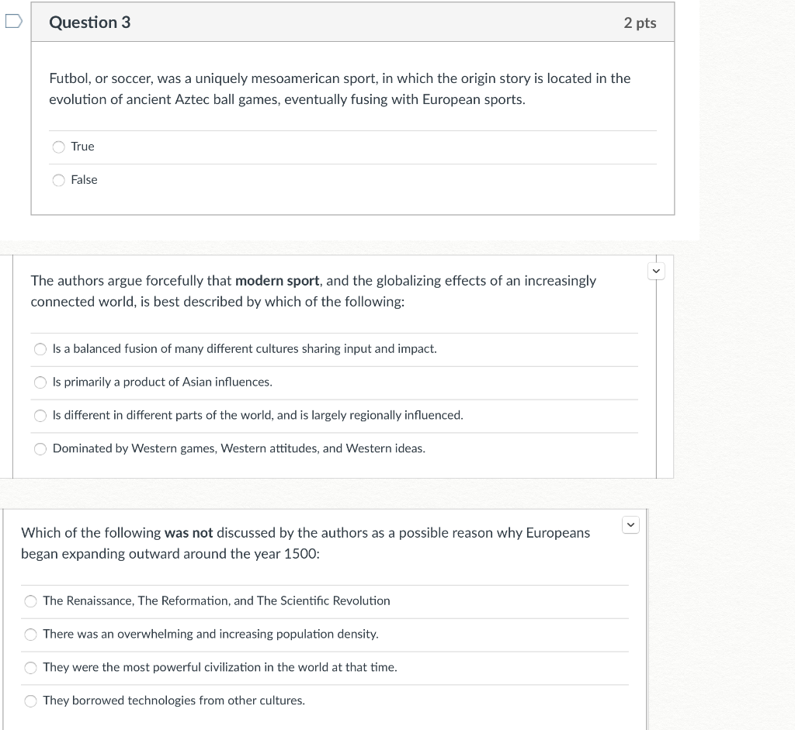
Task: Choose the balanced fusion of cultures option
Action: pyautogui.click(x=40, y=350)
